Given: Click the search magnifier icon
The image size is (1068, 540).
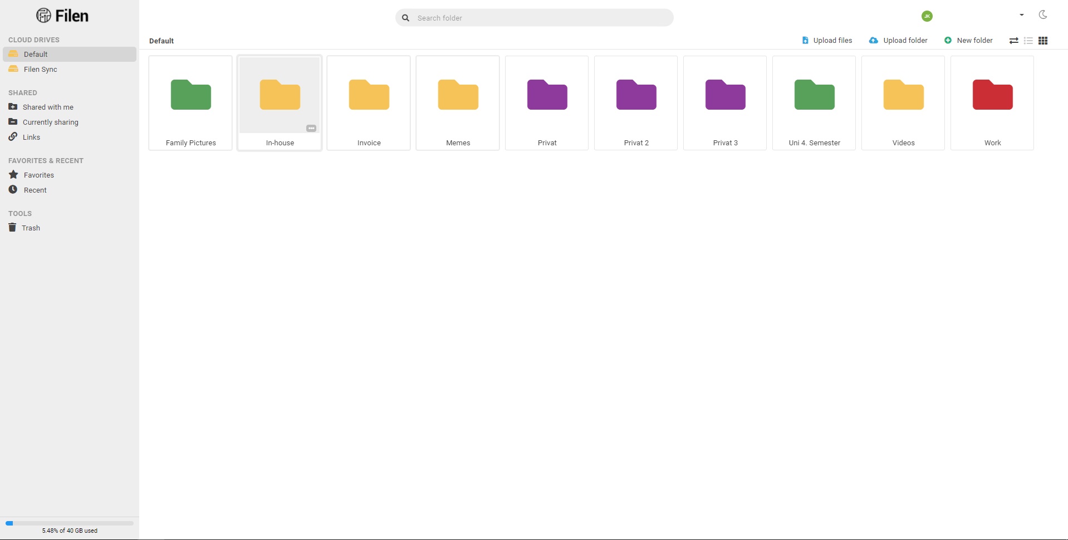Looking at the screenshot, I should 405,17.
